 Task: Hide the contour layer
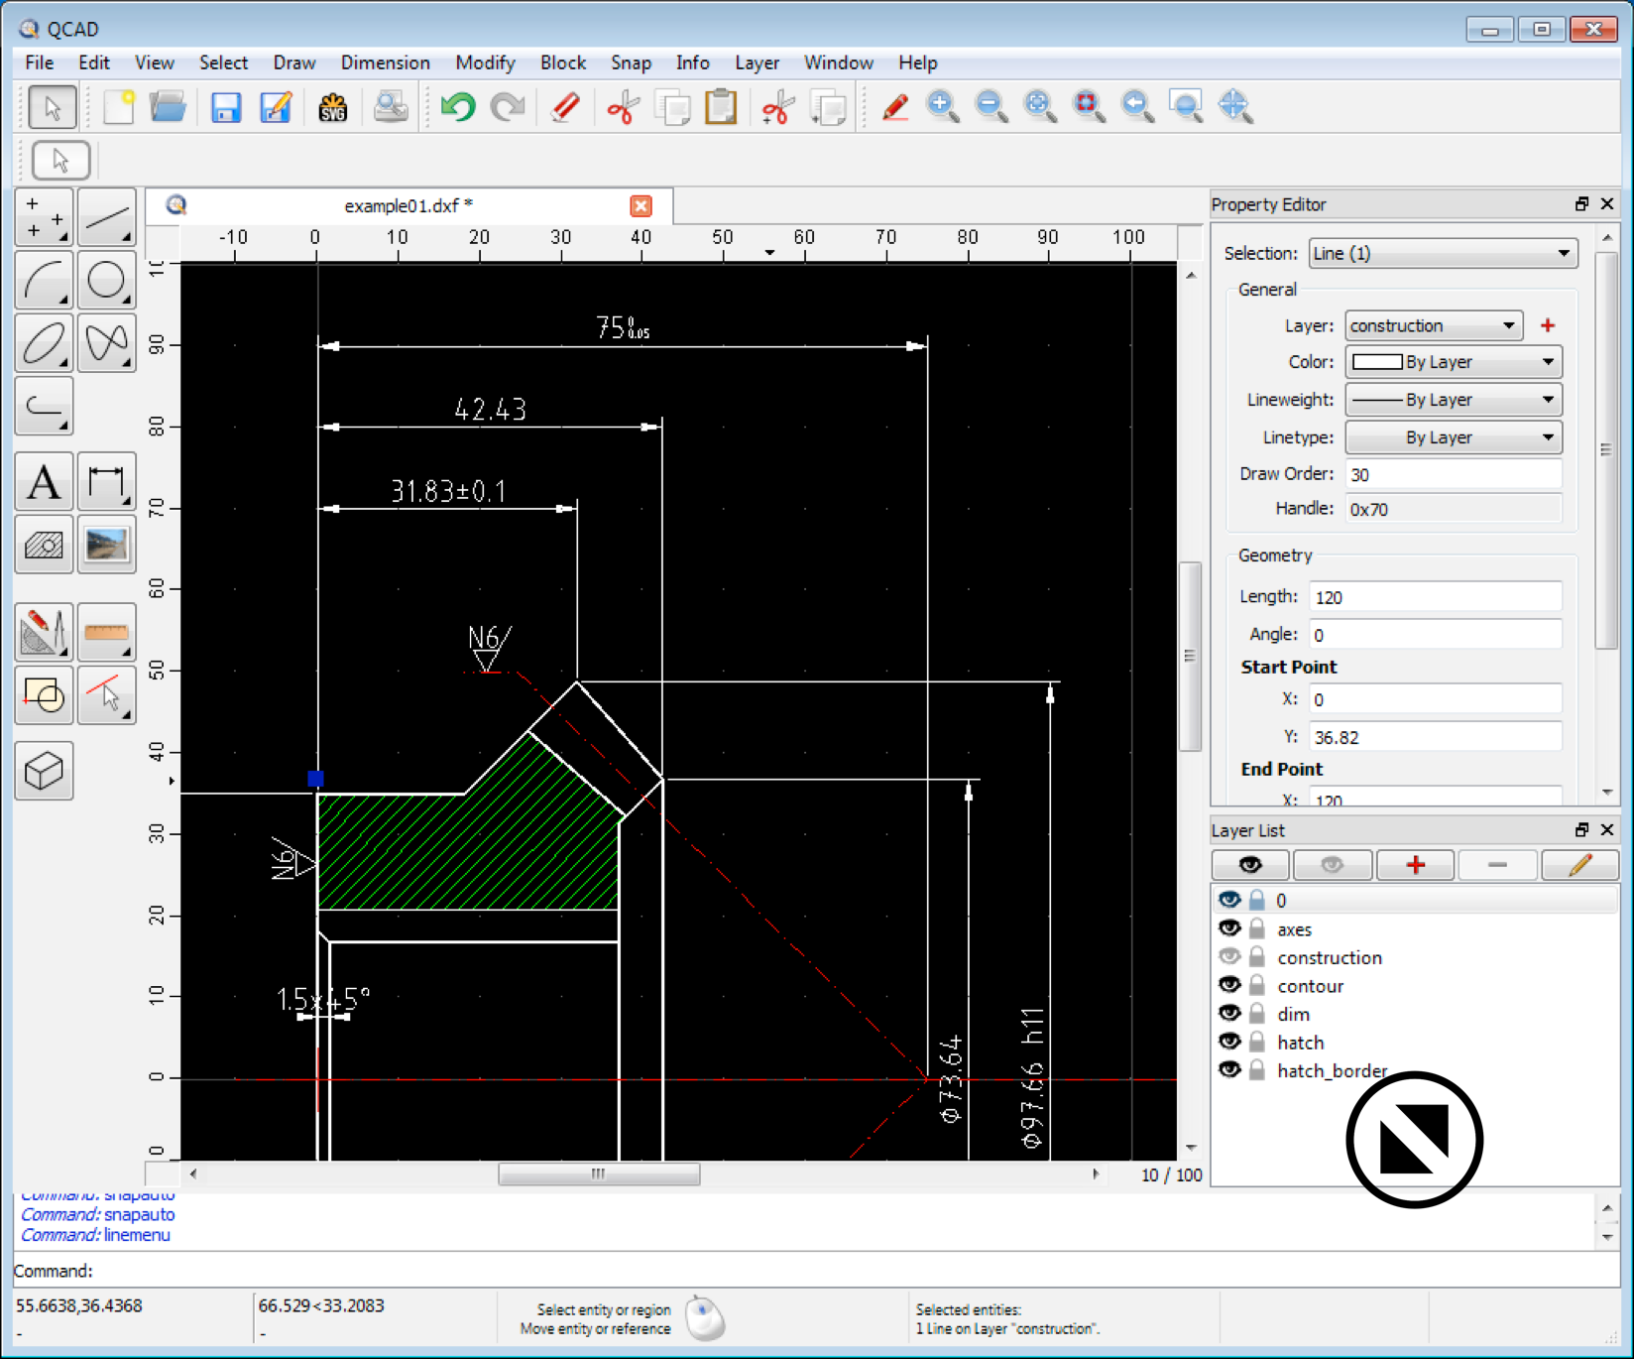click(1229, 984)
